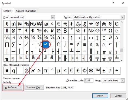Select the Pts peseta symbol
The height and width of the screenshot is (100, 128).
point(26,24)
